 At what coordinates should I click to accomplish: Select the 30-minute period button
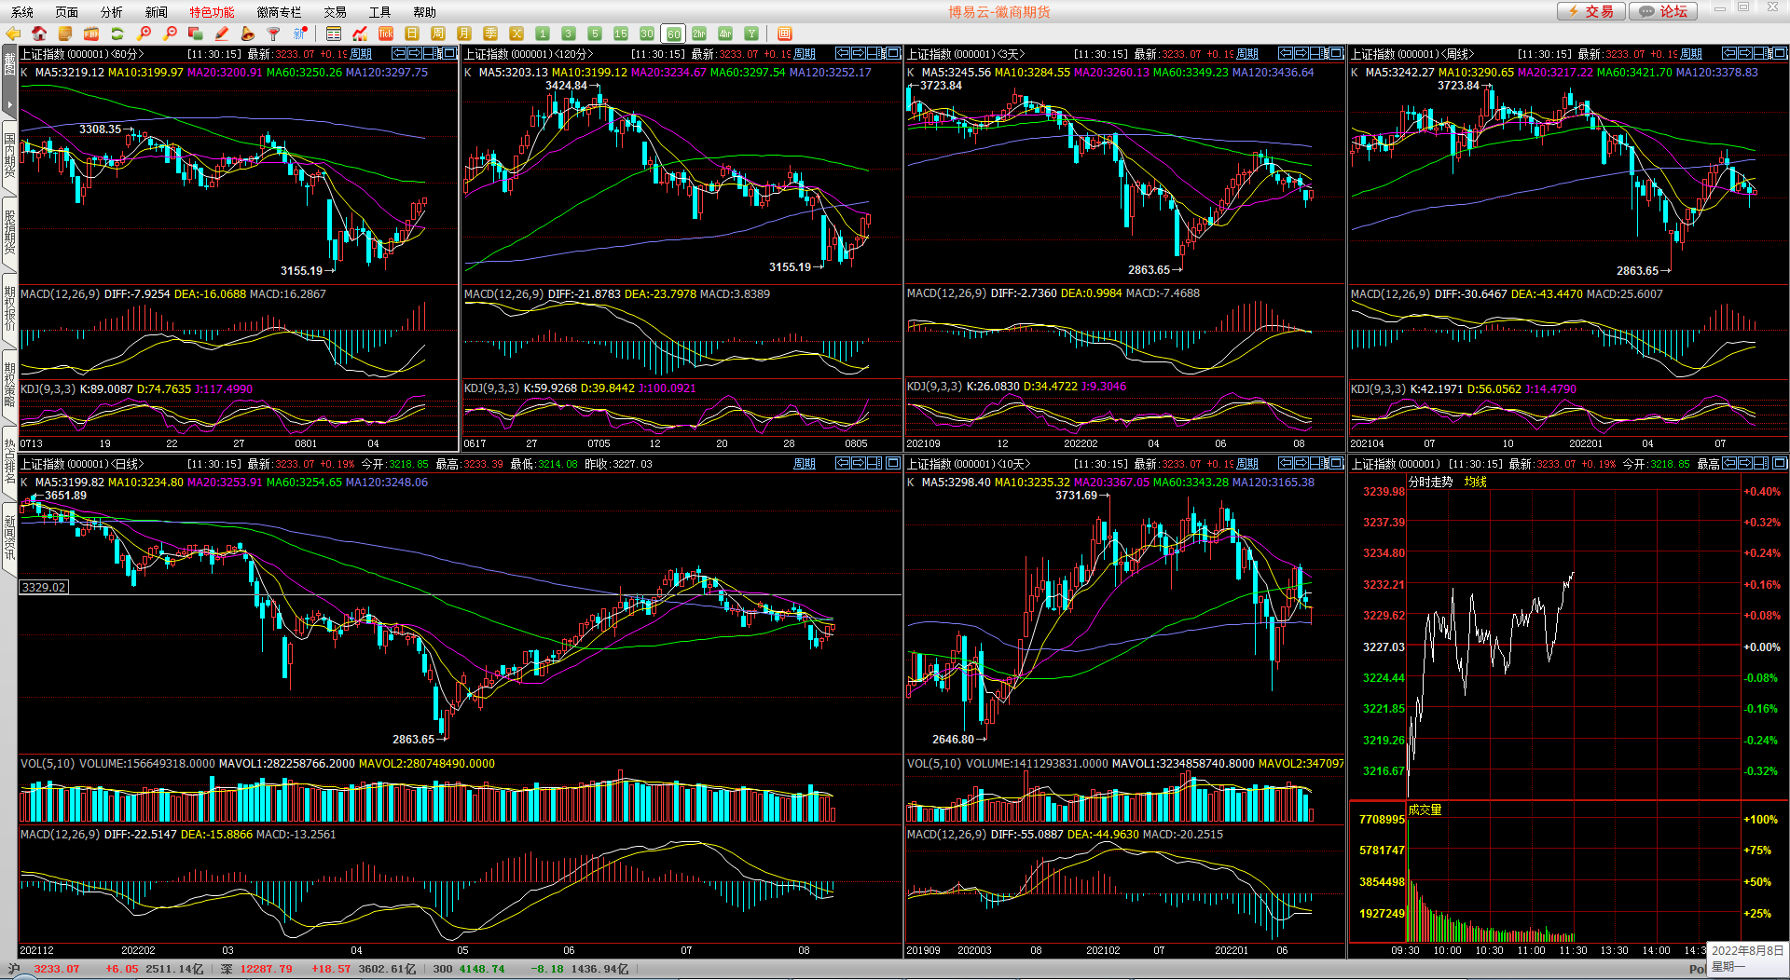click(x=647, y=34)
